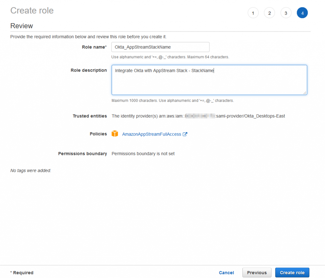Select the current step 4 indicator

(x=302, y=13)
